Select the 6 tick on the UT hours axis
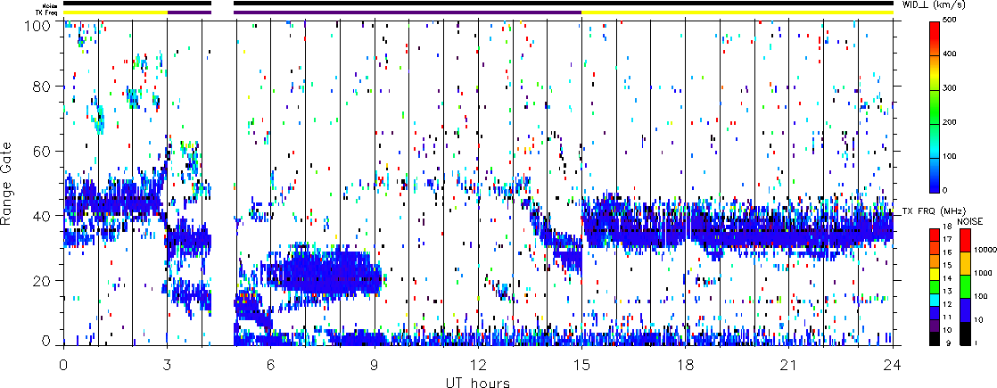997x388 pixels. coord(271,365)
